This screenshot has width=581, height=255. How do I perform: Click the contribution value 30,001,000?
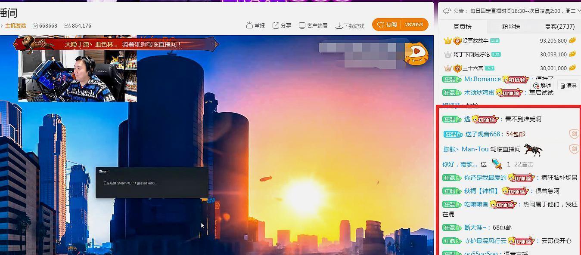[553, 68]
